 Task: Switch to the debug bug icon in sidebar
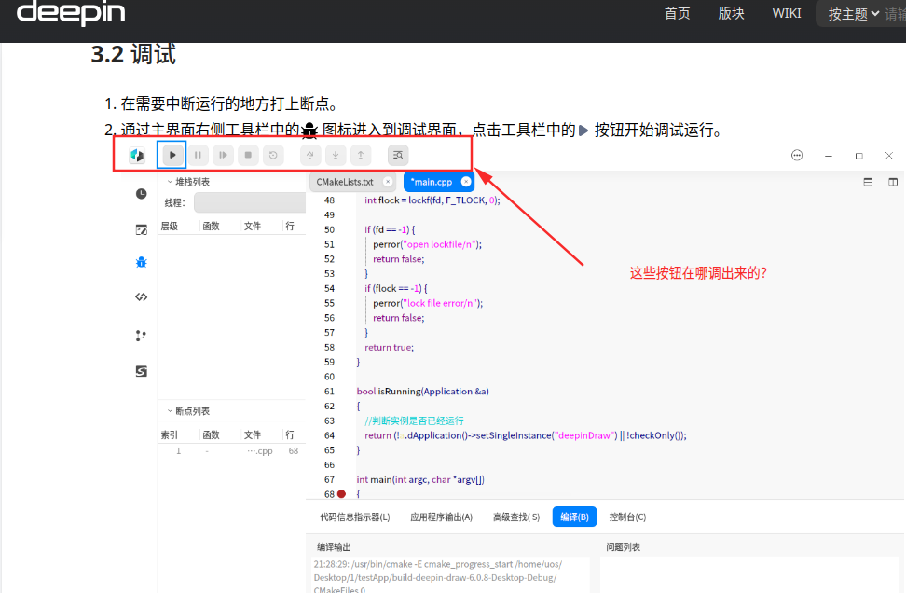point(141,262)
